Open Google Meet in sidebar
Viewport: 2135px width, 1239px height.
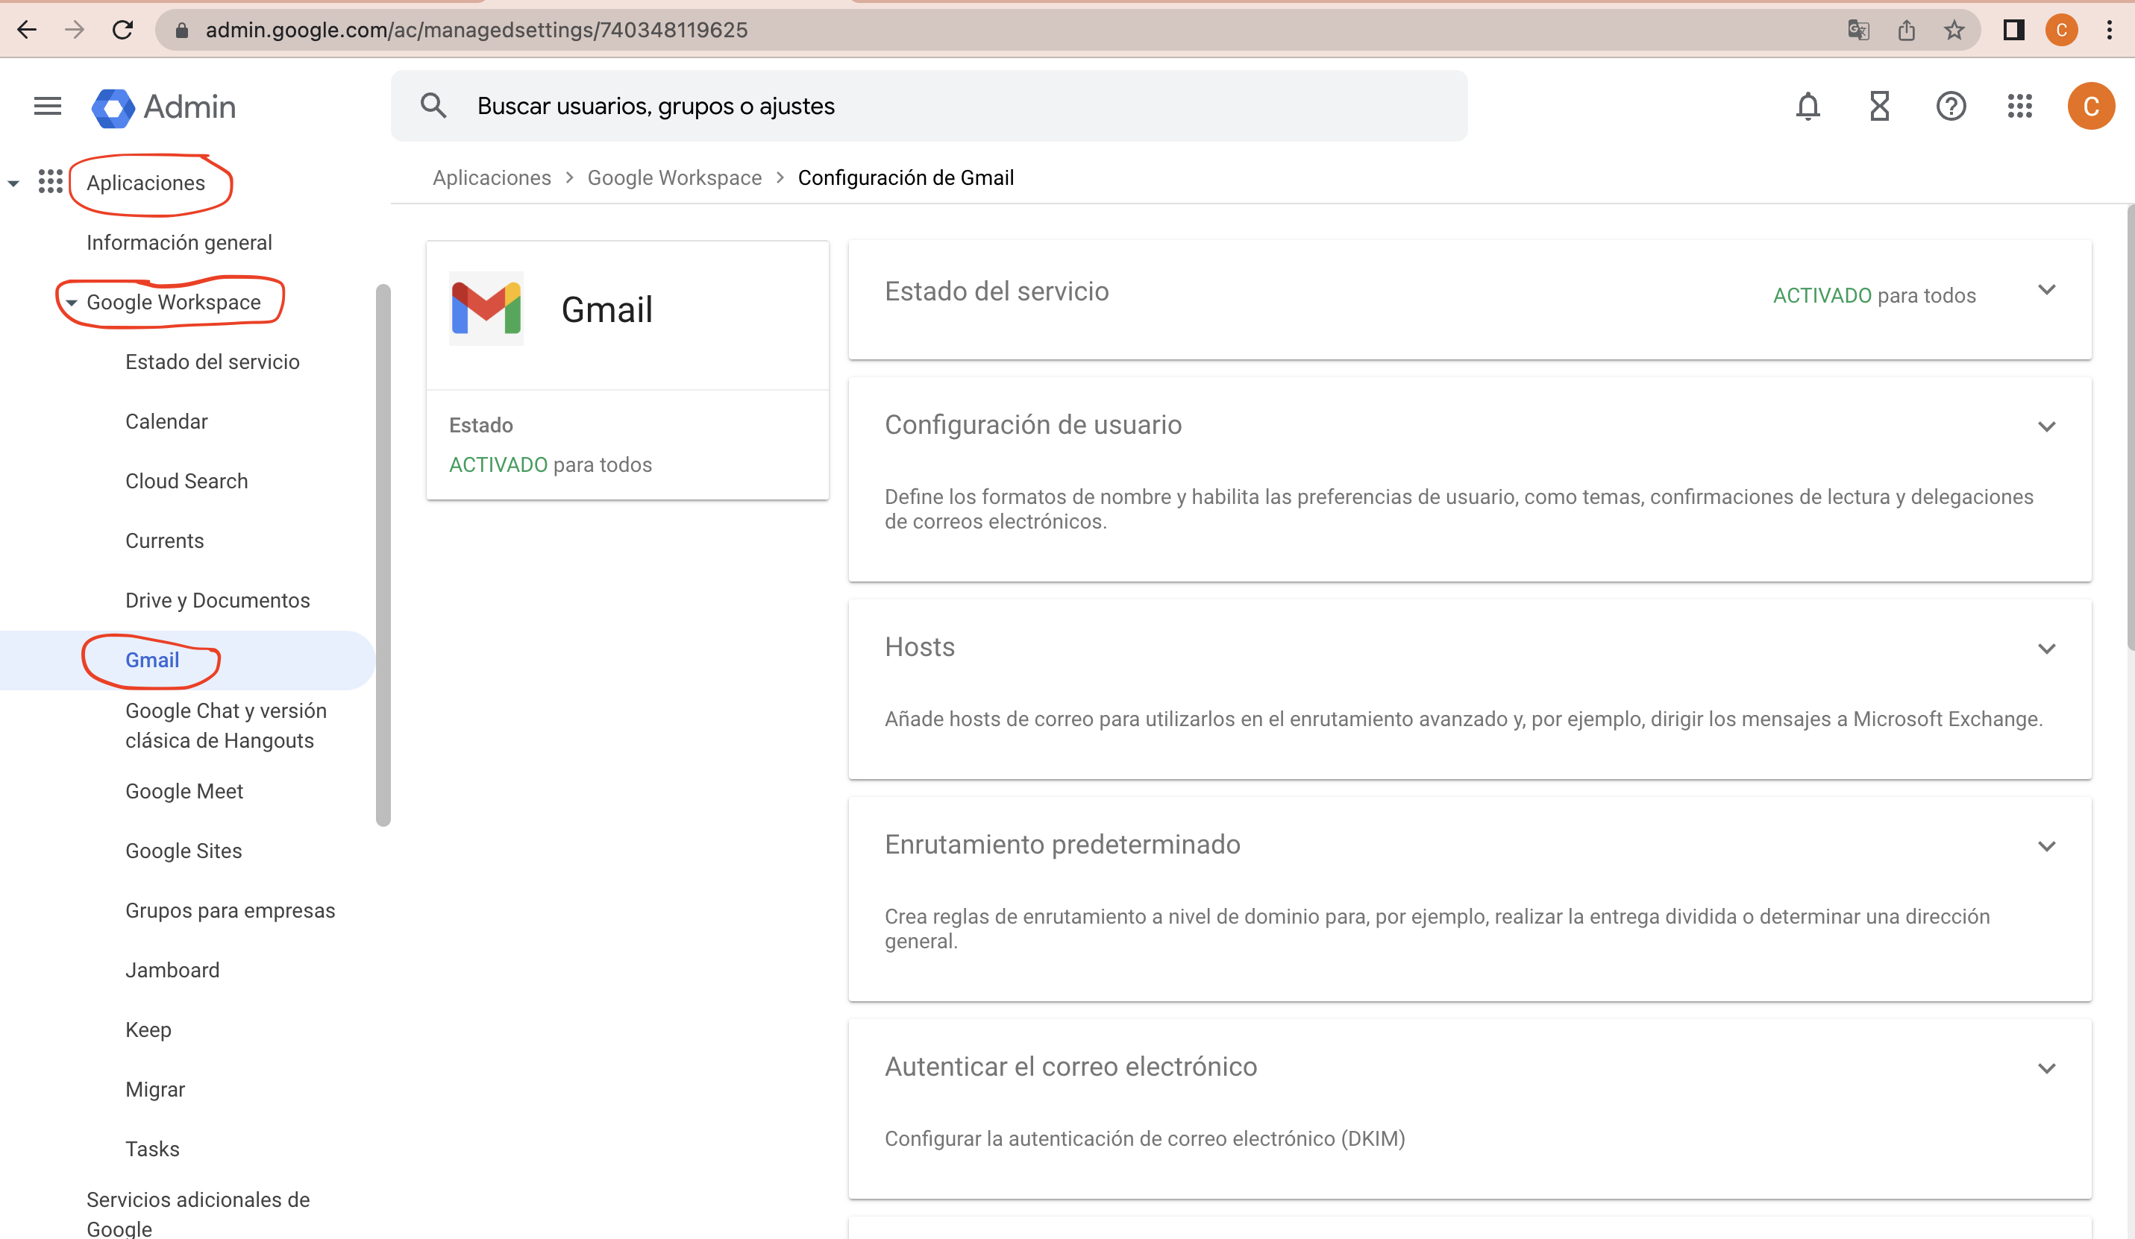tap(185, 791)
